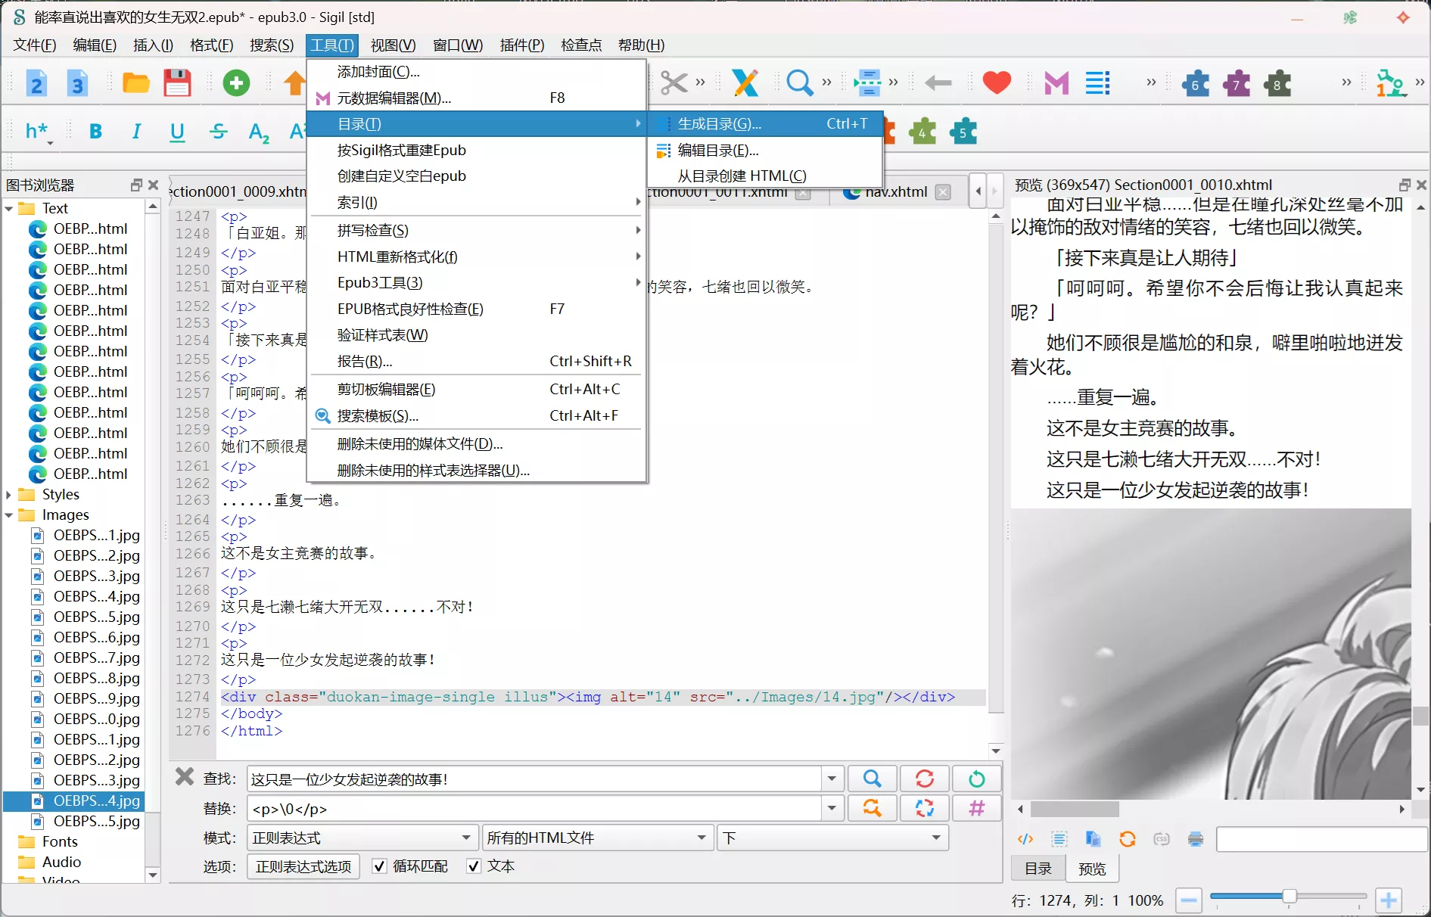Click the pink hash count-all button
The height and width of the screenshot is (917, 1431).
tap(976, 808)
